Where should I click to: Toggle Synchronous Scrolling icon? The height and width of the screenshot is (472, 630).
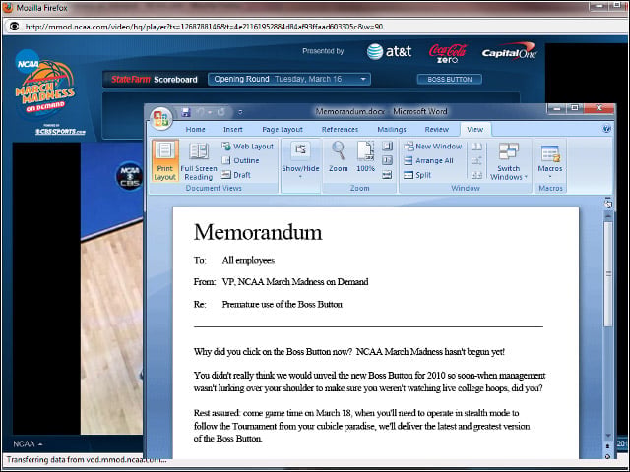pyautogui.click(x=476, y=161)
